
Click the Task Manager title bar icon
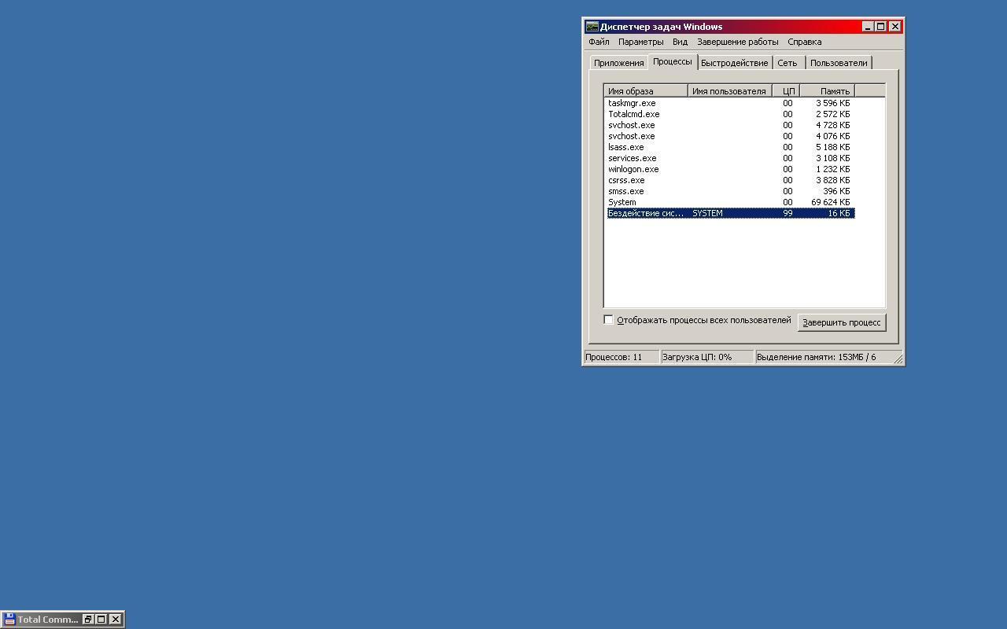(x=592, y=27)
